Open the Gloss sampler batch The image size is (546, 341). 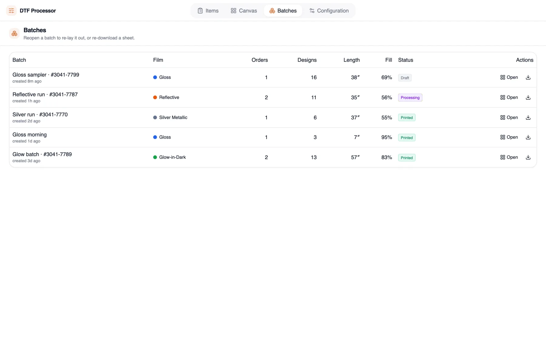point(509,77)
